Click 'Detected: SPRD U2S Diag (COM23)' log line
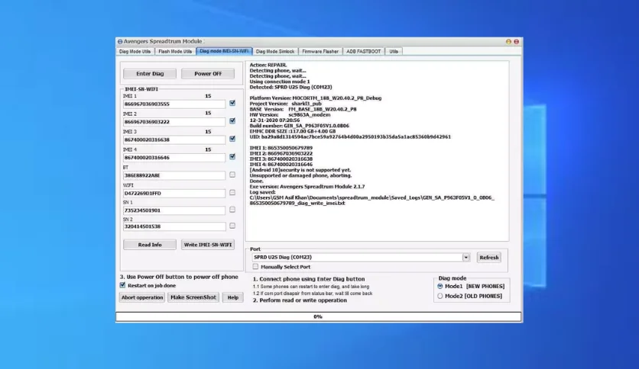This screenshot has height=369, width=639. coord(290,87)
